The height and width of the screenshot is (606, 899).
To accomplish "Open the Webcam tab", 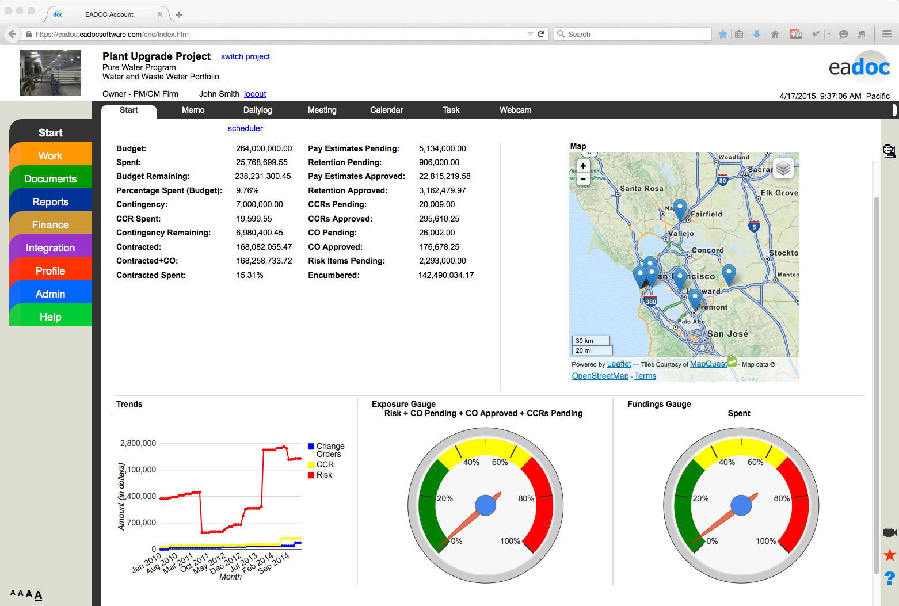I will pos(515,110).
